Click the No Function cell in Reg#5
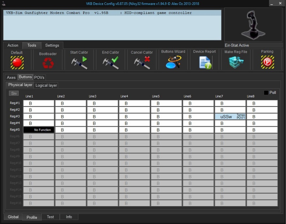Screen dimensions: 286x224 [39, 130]
